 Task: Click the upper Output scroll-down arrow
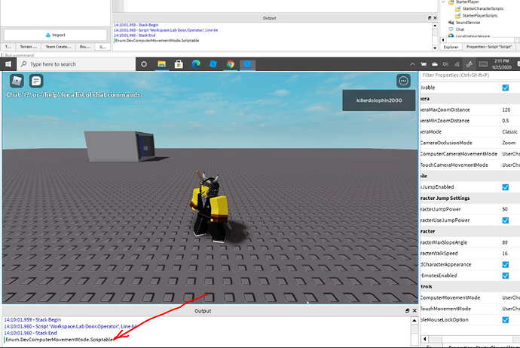click(x=435, y=48)
